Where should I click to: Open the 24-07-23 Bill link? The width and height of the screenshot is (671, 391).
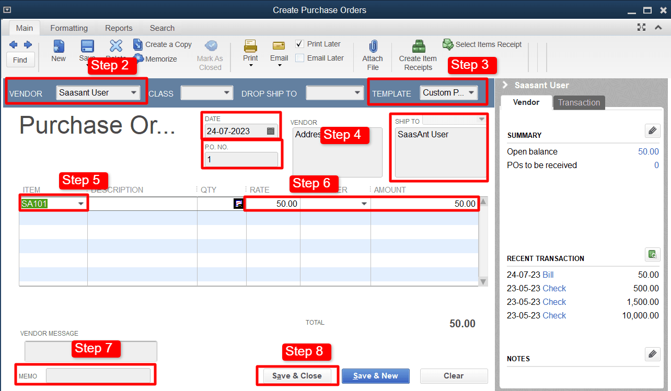pos(548,275)
